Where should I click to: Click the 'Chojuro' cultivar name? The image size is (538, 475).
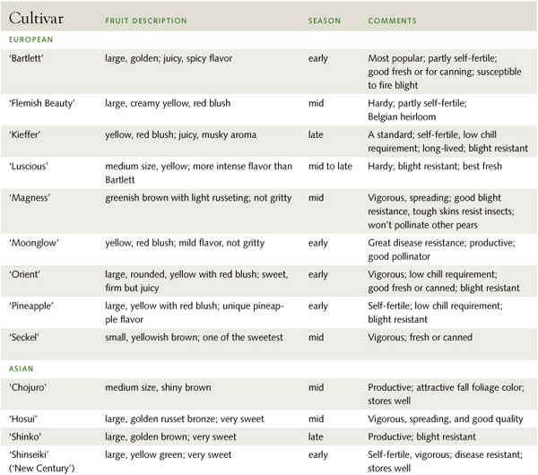click(x=28, y=387)
